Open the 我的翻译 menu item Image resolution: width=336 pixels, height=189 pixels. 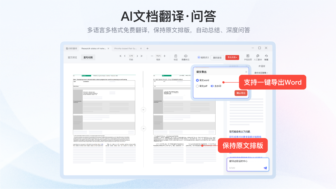[72, 49]
